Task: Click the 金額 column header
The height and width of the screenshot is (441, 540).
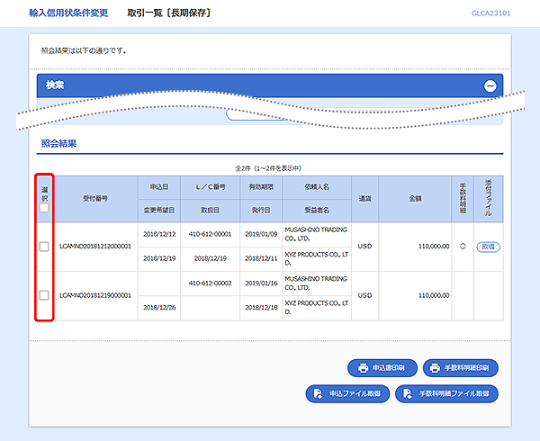Action: 415,199
